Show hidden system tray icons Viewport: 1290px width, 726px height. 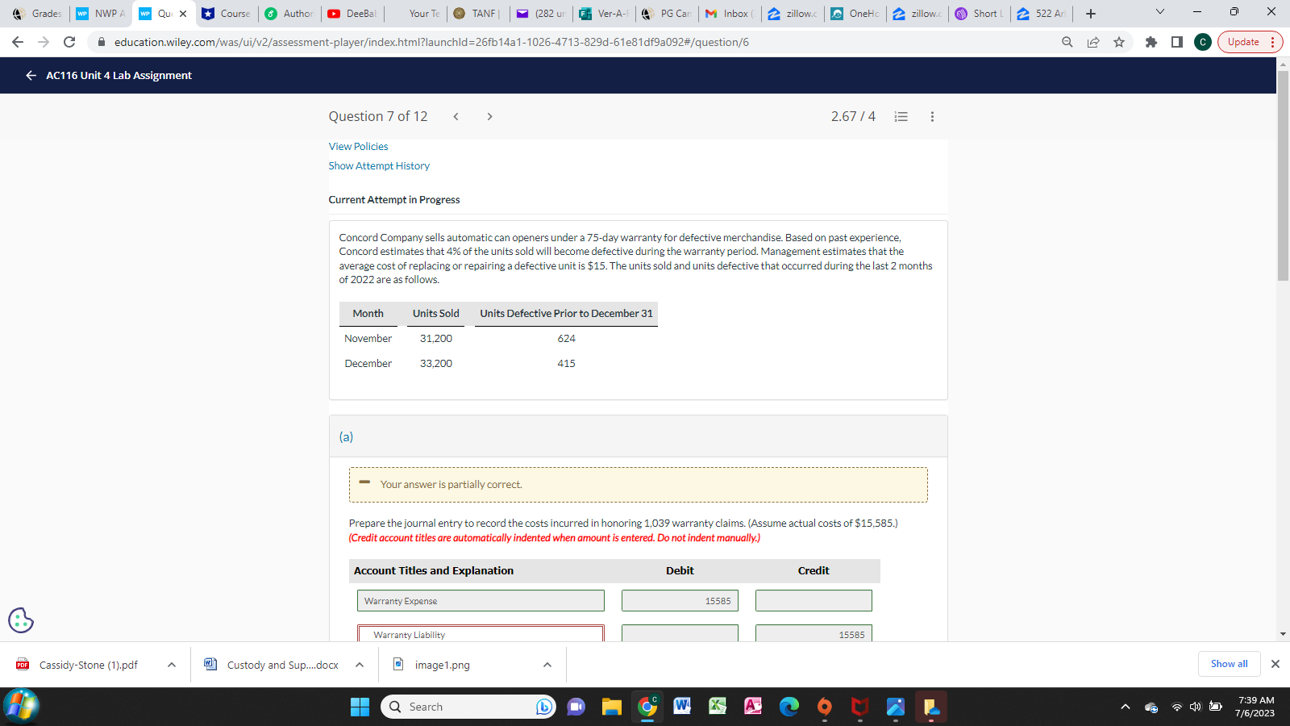(1126, 707)
